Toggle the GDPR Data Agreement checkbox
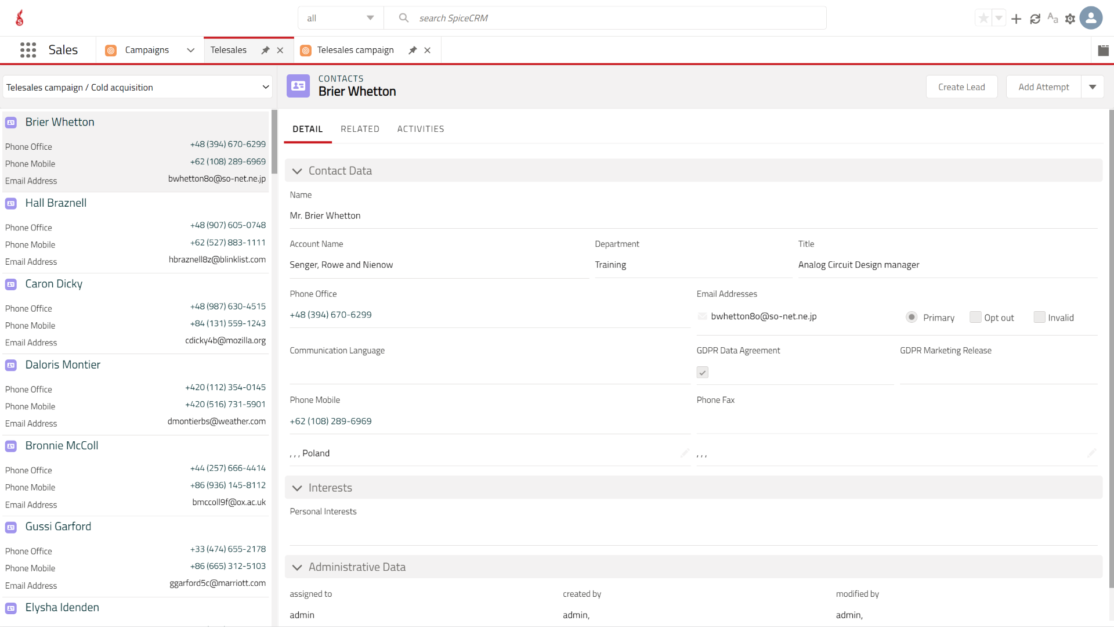 [x=703, y=373]
